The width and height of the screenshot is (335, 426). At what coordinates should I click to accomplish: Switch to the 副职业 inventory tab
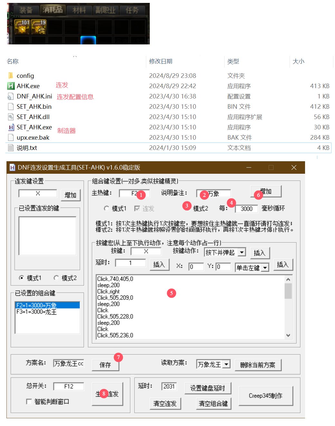[x=105, y=10]
